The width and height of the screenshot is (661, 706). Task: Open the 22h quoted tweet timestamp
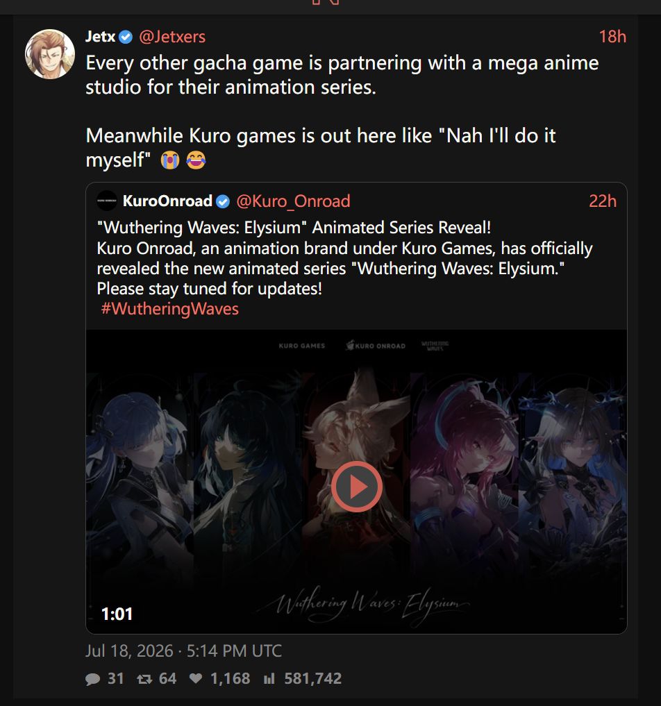[x=603, y=201]
